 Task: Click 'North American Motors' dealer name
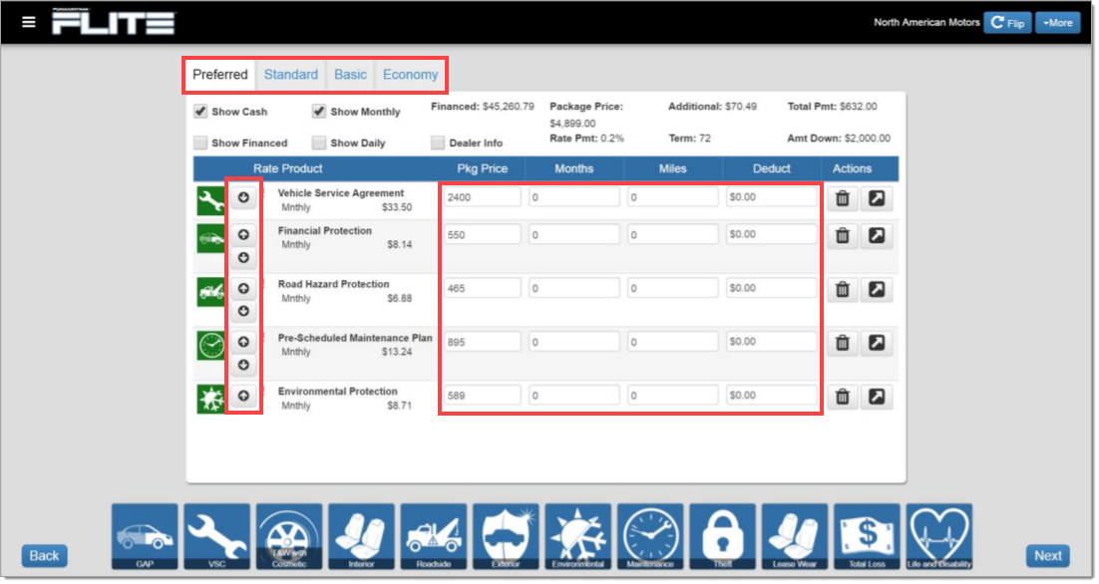point(926,22)
